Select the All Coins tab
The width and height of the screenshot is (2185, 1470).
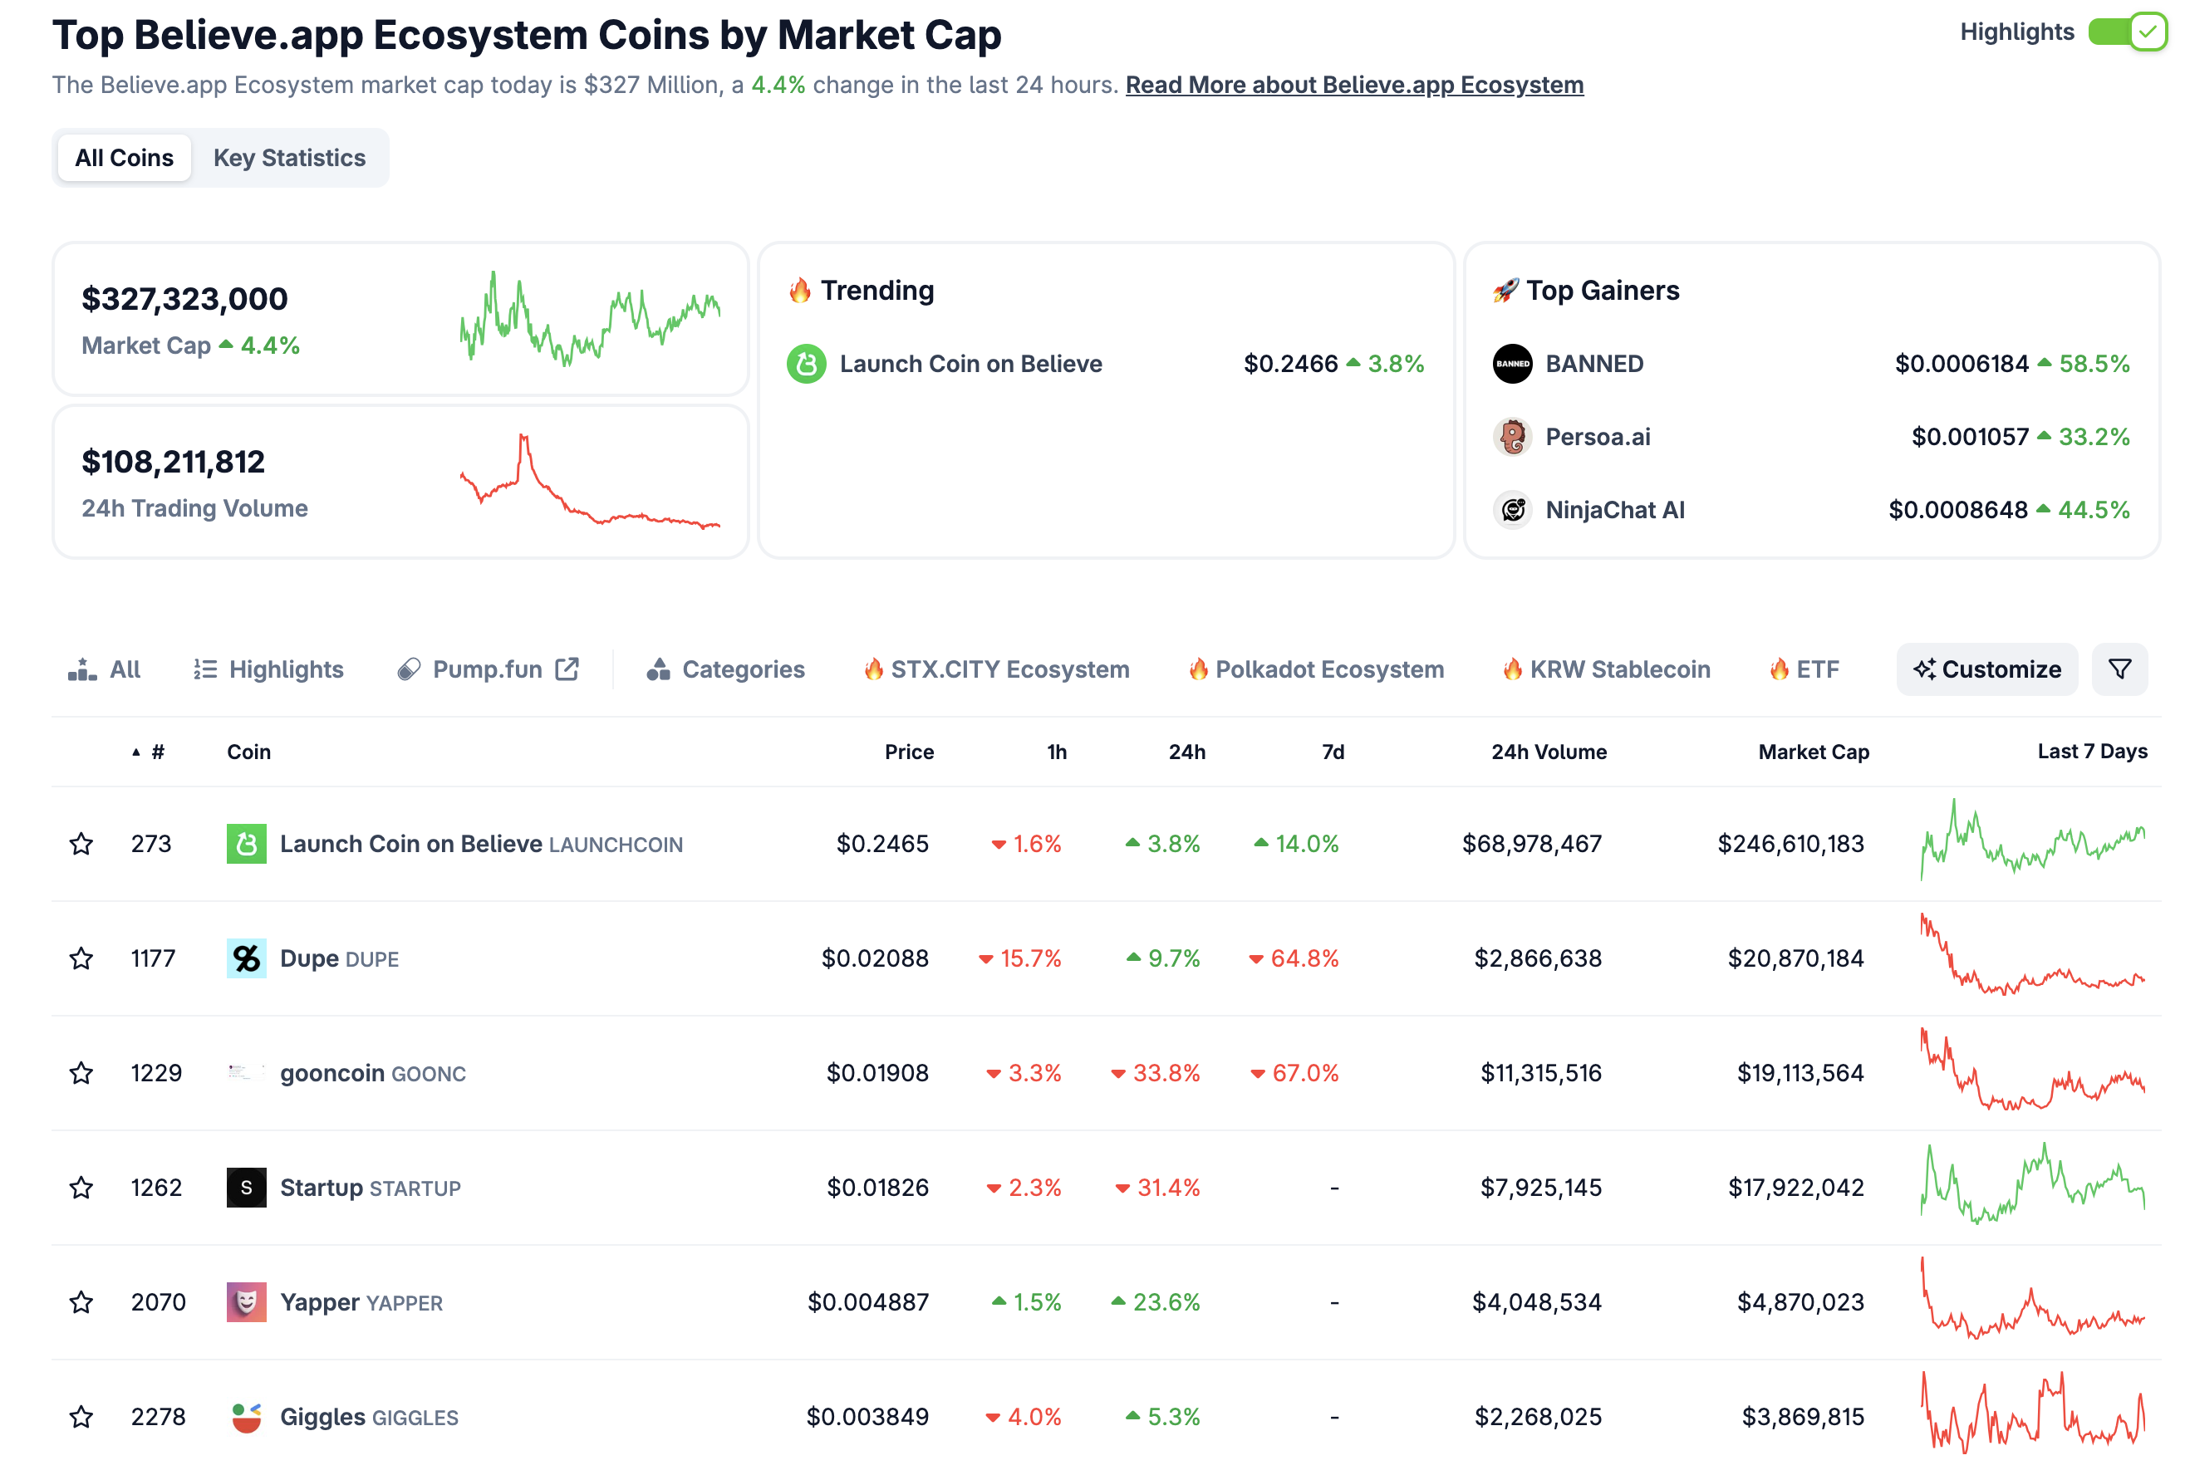(x=124, y=157)
